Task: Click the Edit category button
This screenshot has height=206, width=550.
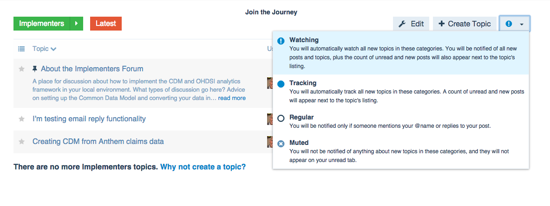Action: tap(411, 24)
